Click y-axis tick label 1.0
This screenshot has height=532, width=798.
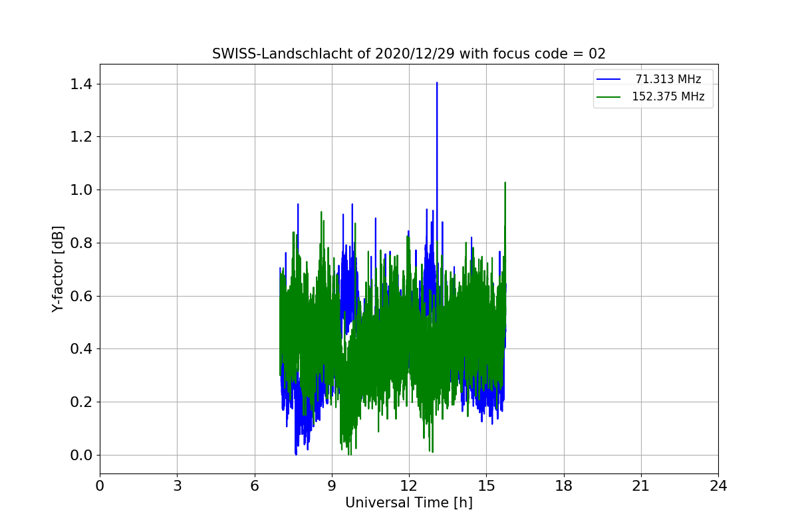pyautogui.click(x=82, y=190)
